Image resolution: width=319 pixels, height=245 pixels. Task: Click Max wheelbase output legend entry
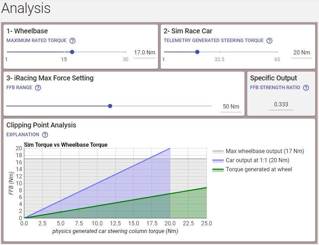(258, 151)
